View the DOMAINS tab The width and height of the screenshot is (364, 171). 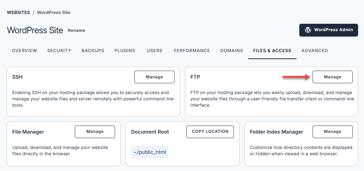(x=231, y=51)
